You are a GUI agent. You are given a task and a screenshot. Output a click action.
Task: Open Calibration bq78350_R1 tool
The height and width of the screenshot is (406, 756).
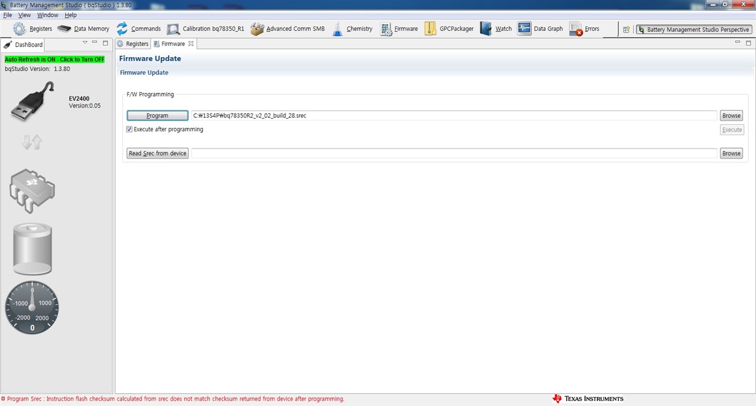coord(205,29)
